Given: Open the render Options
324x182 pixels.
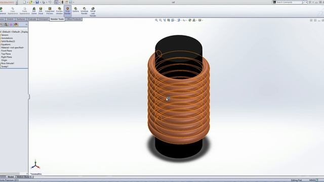Looking at the screenshot, I should click(75, 10).
